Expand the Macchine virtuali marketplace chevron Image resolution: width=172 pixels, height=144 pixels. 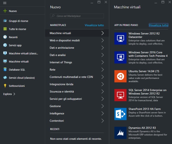pyautogui.click(x=102, y=33)
